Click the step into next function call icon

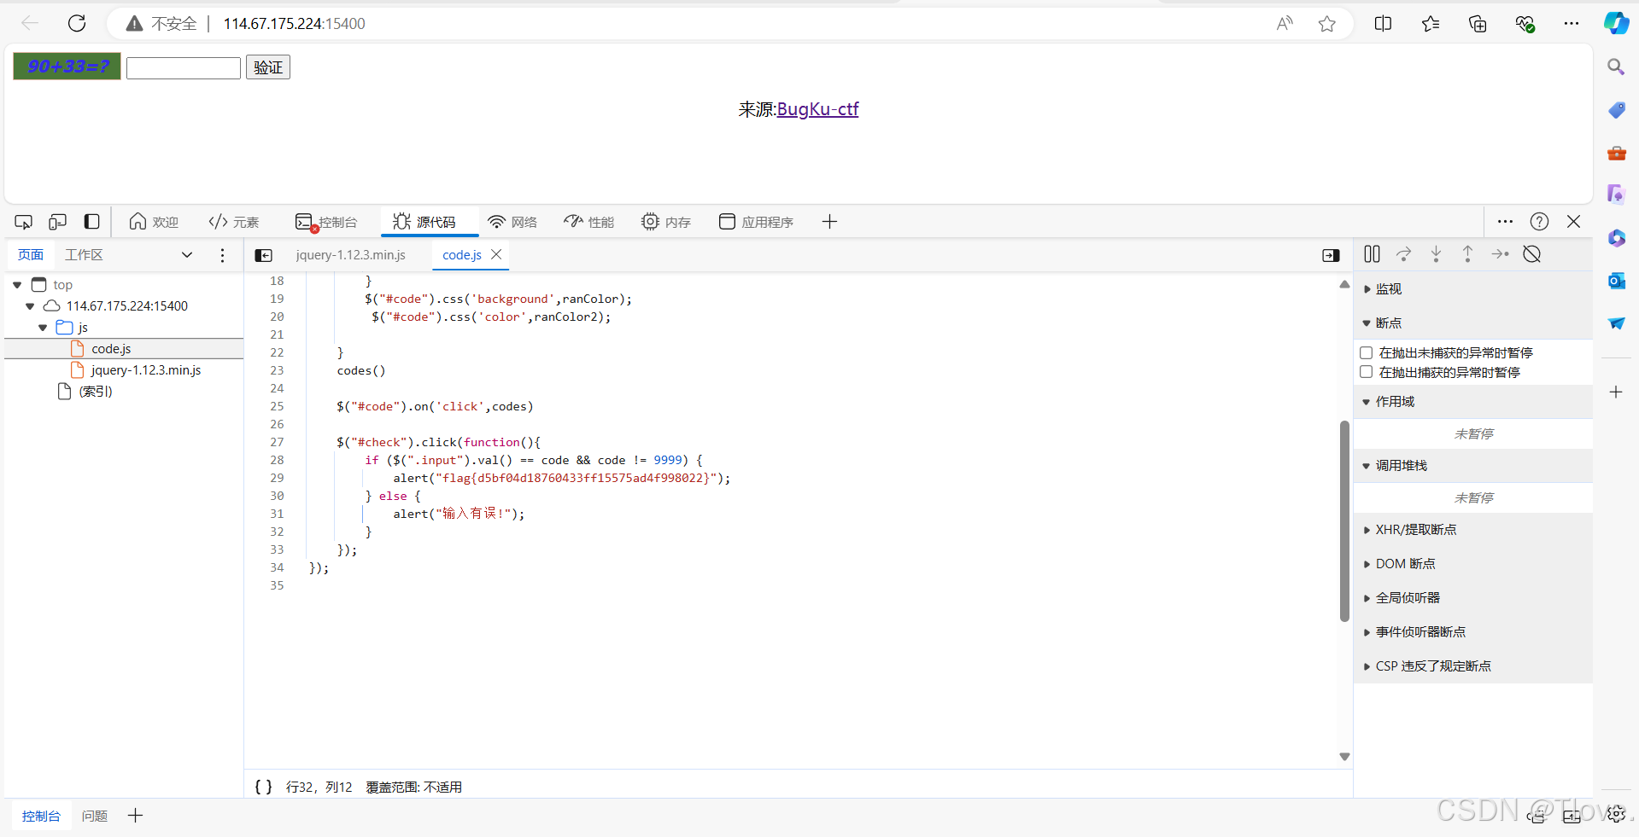point(1436,253)
